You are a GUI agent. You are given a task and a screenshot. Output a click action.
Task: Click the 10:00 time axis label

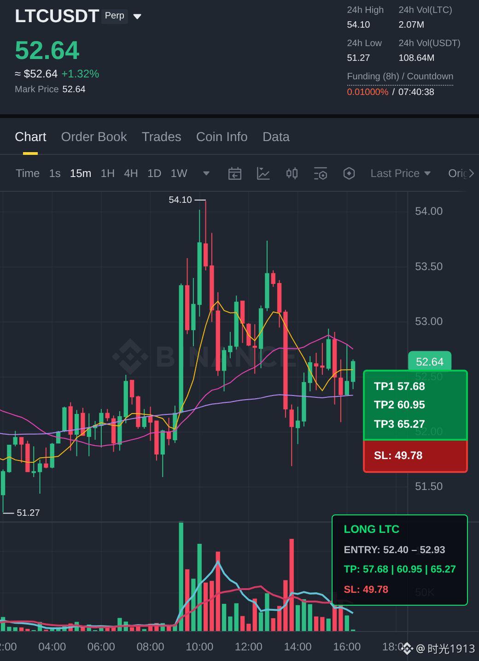click(x=199, y=647)
